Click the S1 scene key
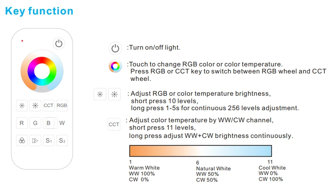 coord(49,141)
